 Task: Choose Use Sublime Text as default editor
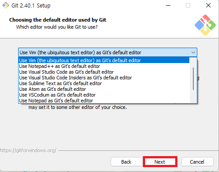click(x=104, y=83)
